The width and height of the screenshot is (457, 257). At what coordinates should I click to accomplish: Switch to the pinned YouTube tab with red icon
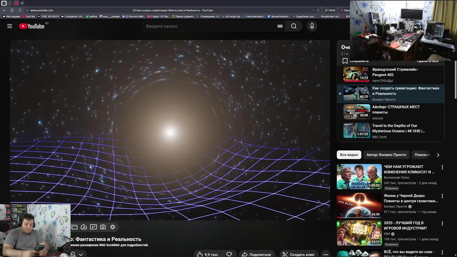pos(16,3)
